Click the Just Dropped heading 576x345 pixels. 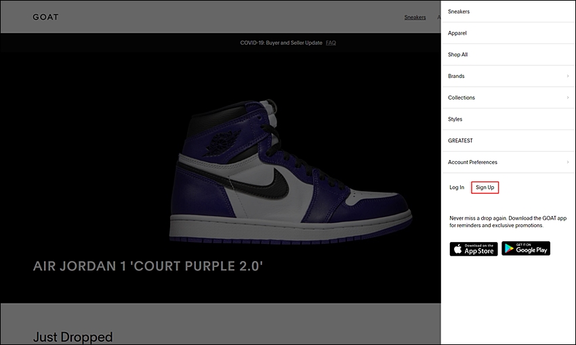point(73,337)
